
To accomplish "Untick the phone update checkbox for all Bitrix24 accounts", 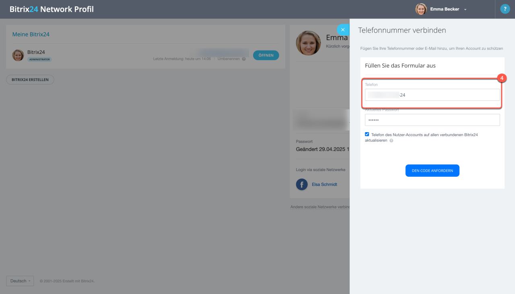I will 367,134.
